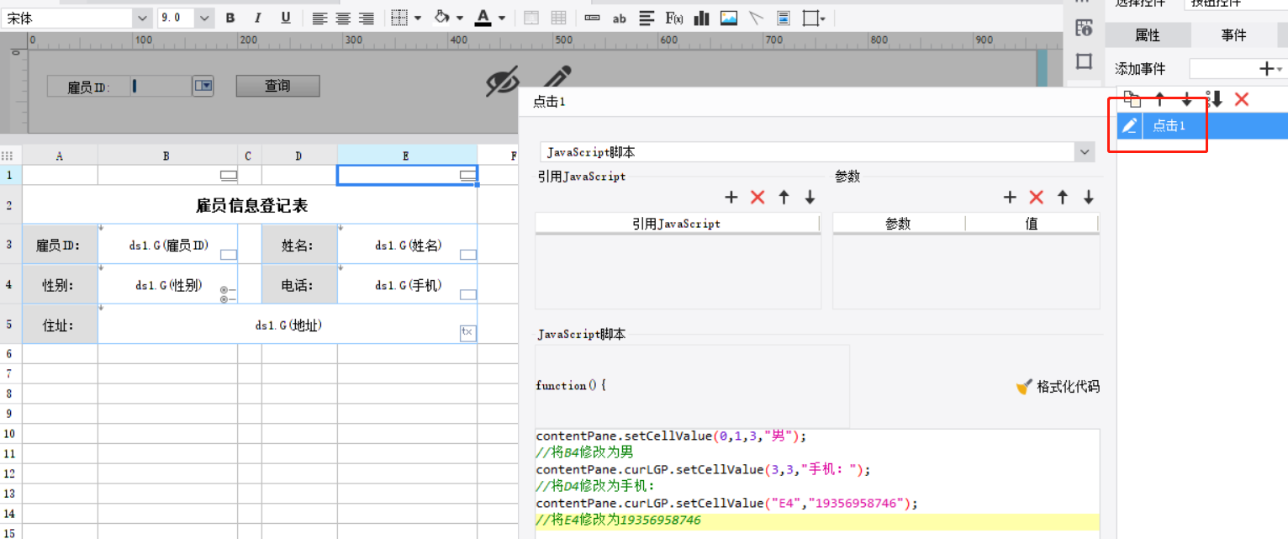Click the merge cells icon
The height and width of the screenshot is (539, 1288).
point(531,18)
